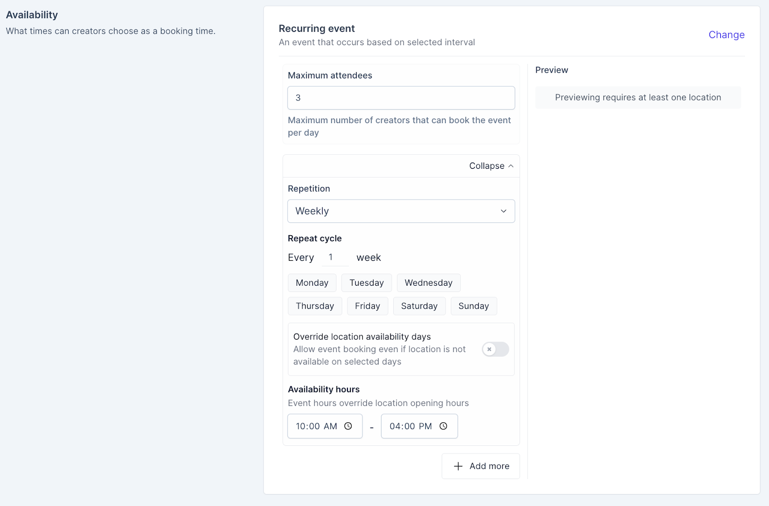Click the Weekly dropdown arrow
The height and width of the screenshot is (506, 769).
pos(503,211)
